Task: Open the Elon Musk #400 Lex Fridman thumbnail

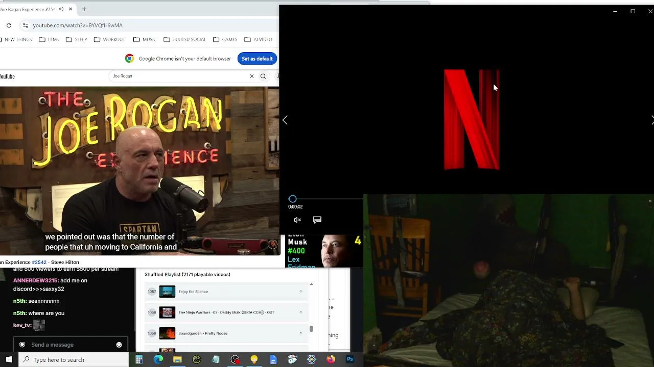Action: coord(324,251)
